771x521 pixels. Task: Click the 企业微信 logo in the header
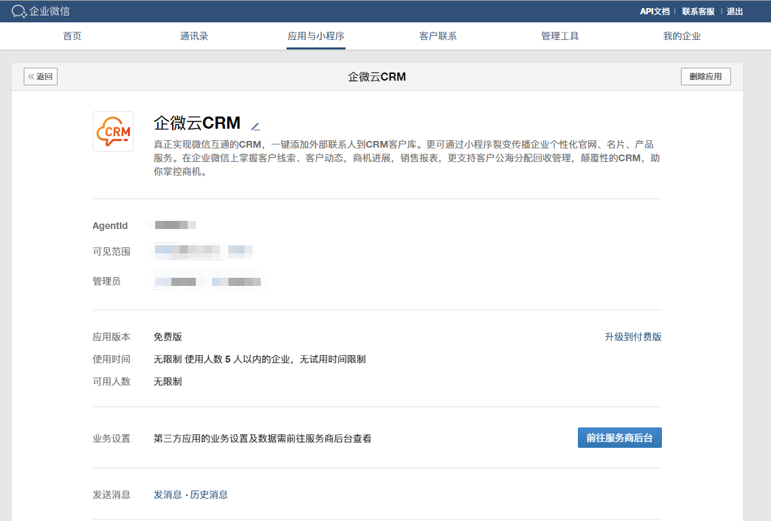[x=41, y=12]
